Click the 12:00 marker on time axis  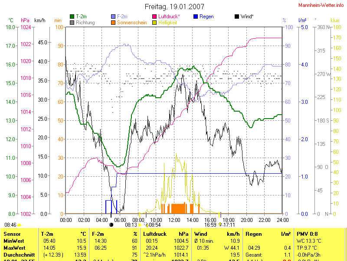coord(174,220)
